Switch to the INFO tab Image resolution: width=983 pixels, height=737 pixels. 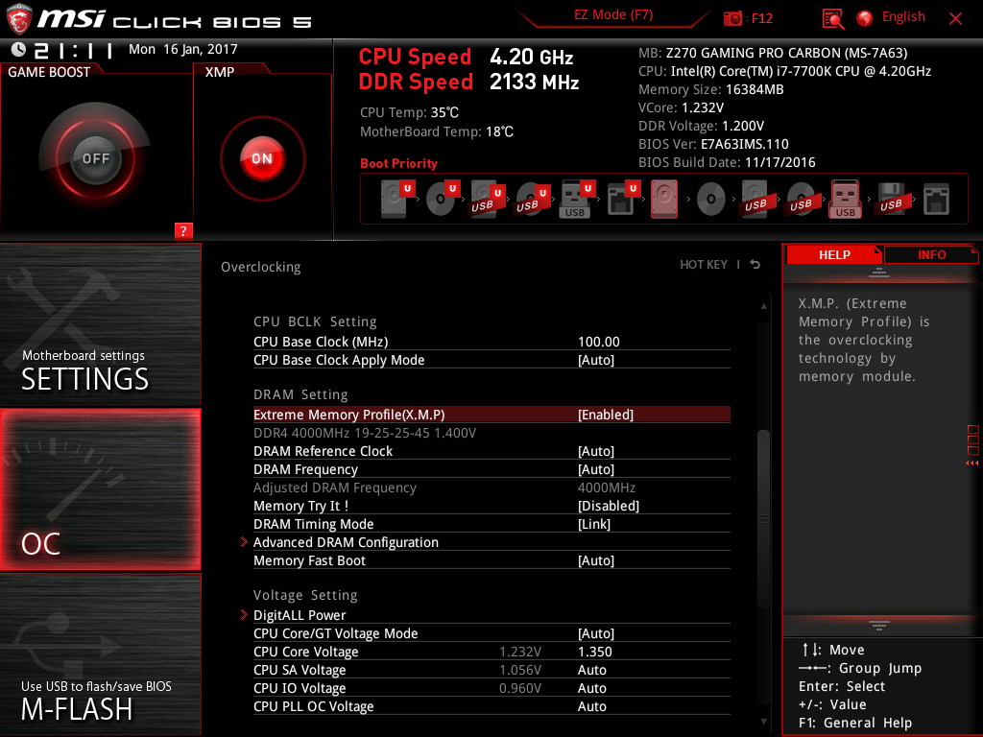[931, 255]
